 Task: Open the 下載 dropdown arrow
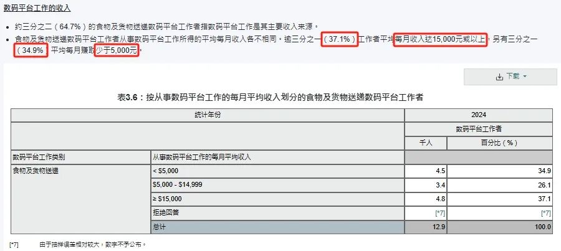525,77
